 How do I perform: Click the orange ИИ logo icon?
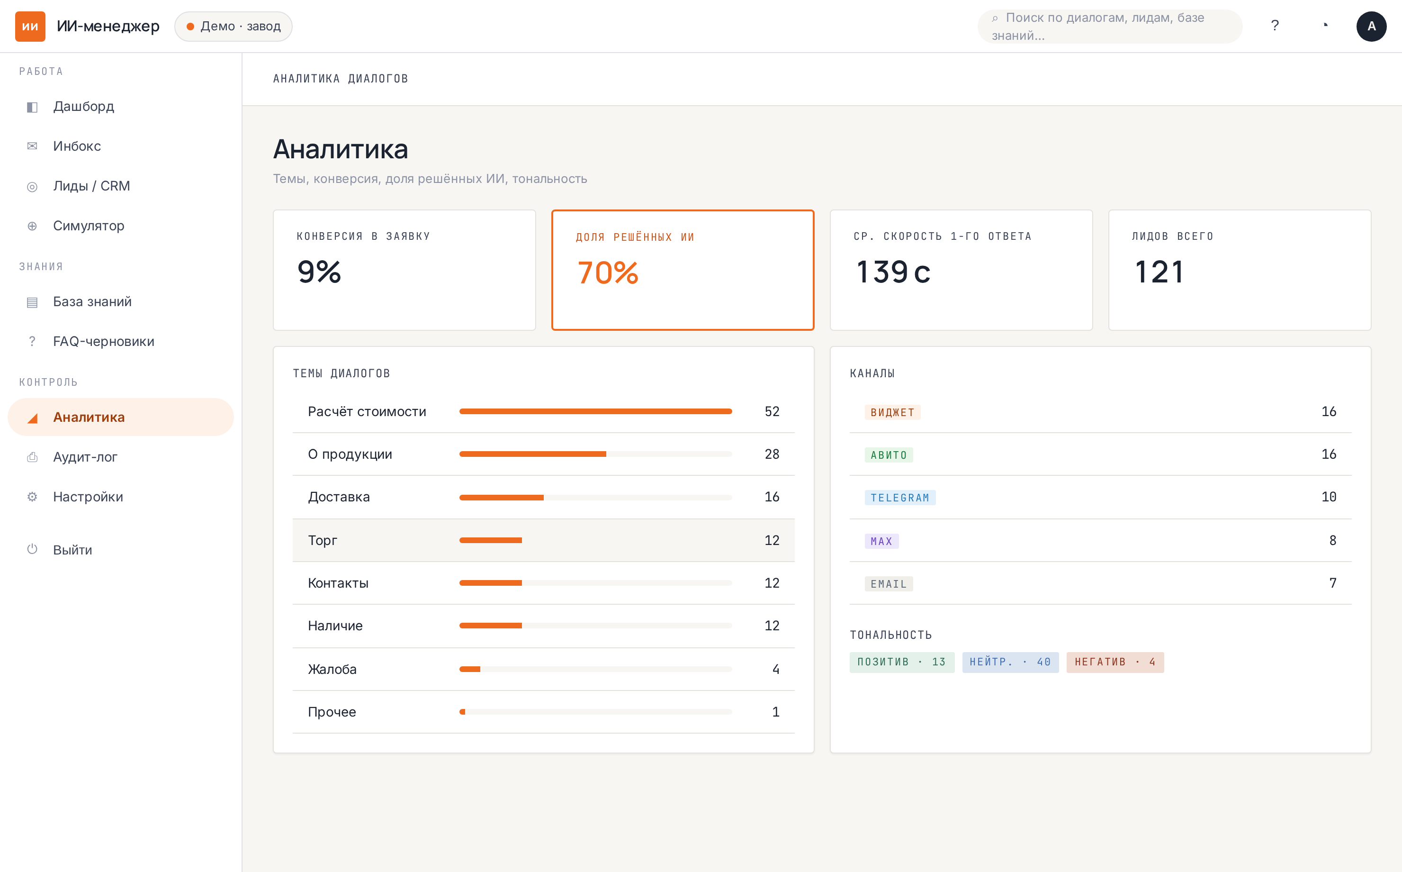(30, 27)
